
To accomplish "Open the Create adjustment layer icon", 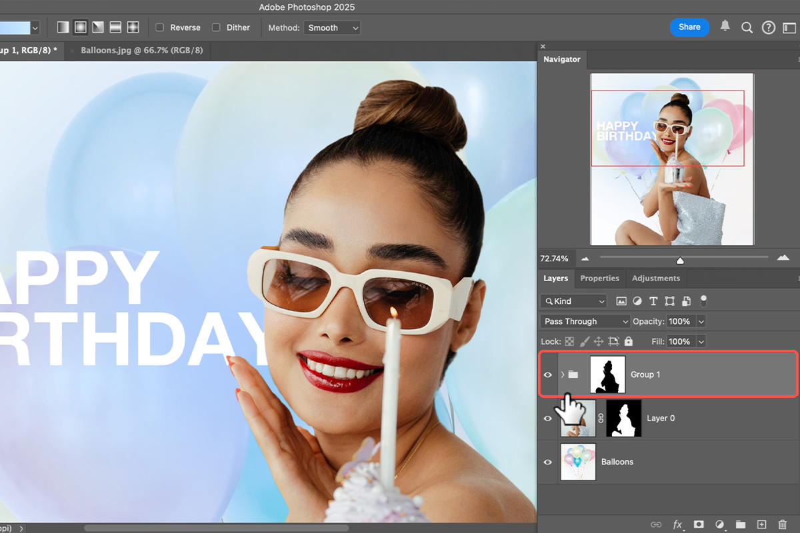I will point(720,525).
